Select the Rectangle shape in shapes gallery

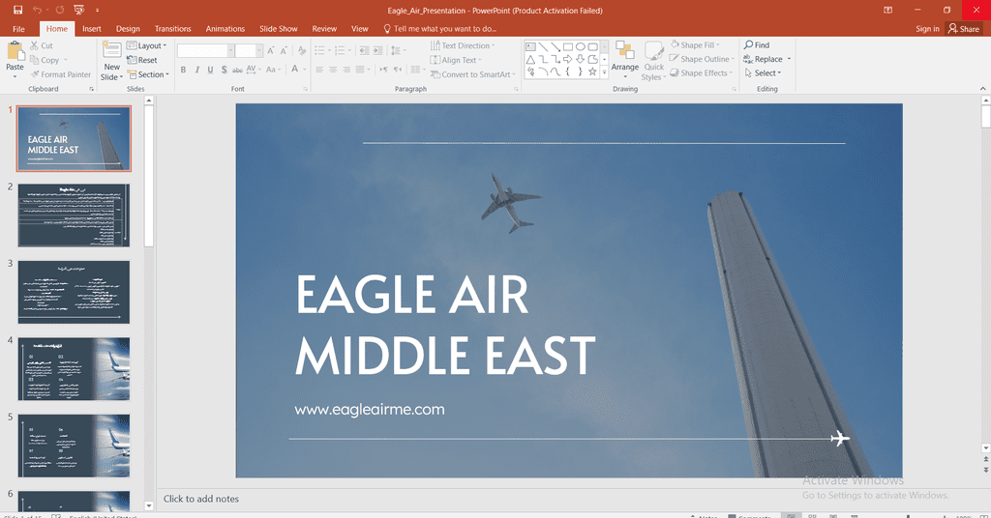[x=567, y=46]
